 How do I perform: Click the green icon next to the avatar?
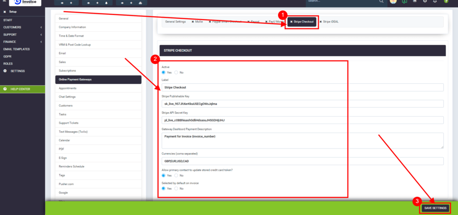(404, 1)
